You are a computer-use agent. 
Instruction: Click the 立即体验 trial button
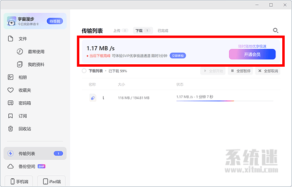pyautogui.click(x=178, y=56)
